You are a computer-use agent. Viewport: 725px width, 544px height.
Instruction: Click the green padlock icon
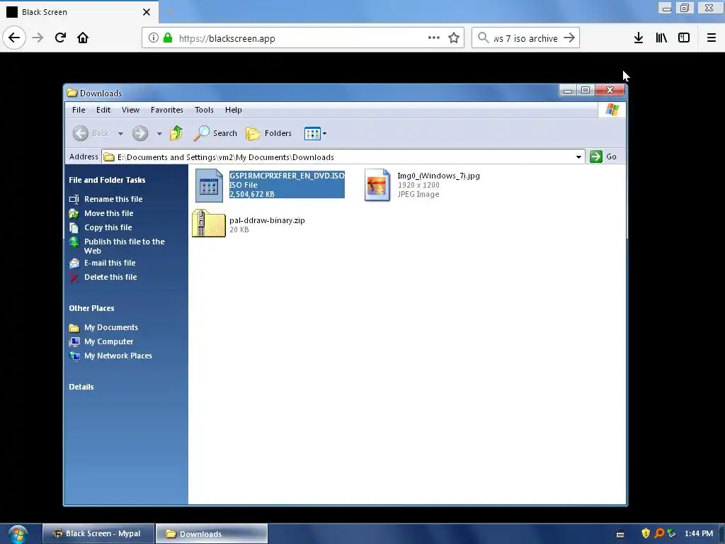pyautogui.click(x=168, y=38)
